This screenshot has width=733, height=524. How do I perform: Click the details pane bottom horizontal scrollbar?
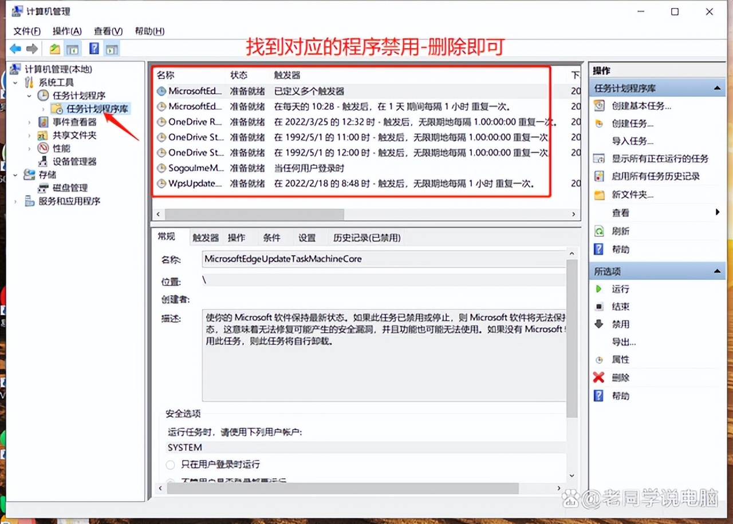click(x=342, y=489)
